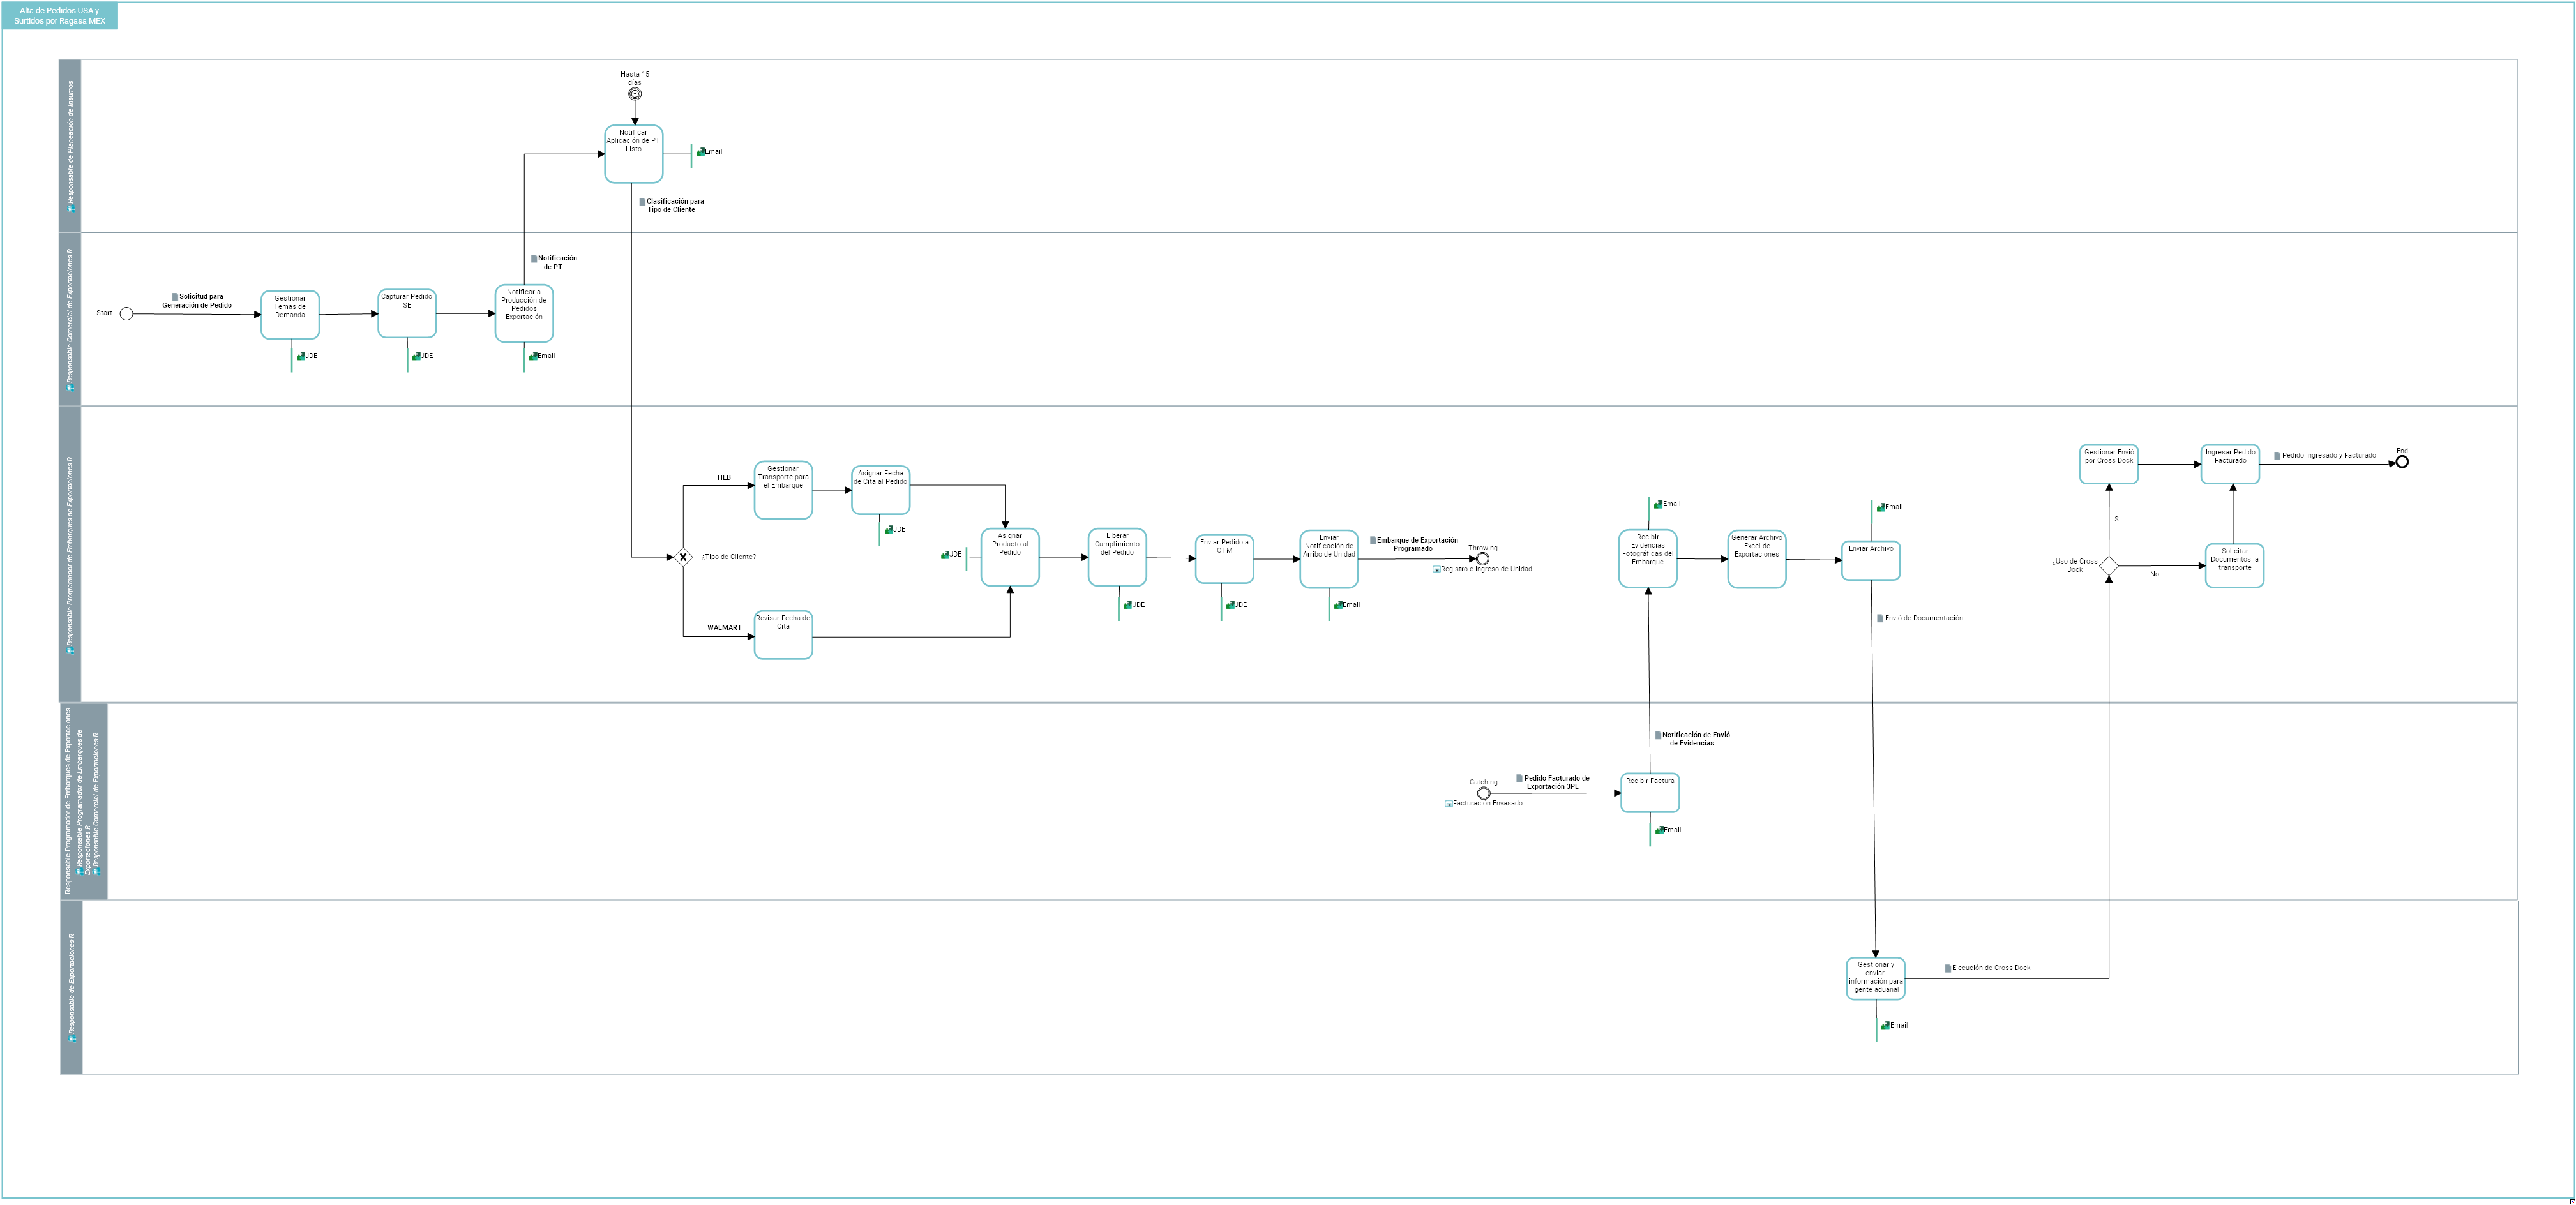Click the 'HEB' flow label
The image size is (2576, 1205).
pos(724,478)
